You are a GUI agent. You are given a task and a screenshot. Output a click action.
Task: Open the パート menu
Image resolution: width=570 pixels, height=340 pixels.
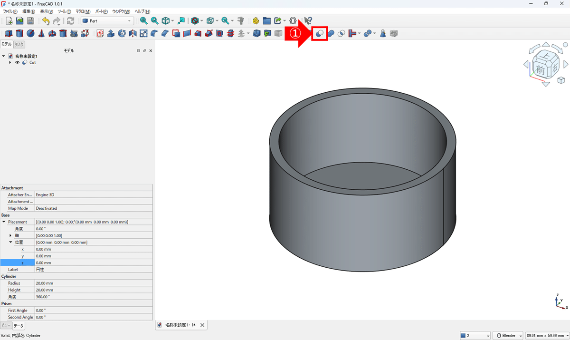tap(102, 11)
